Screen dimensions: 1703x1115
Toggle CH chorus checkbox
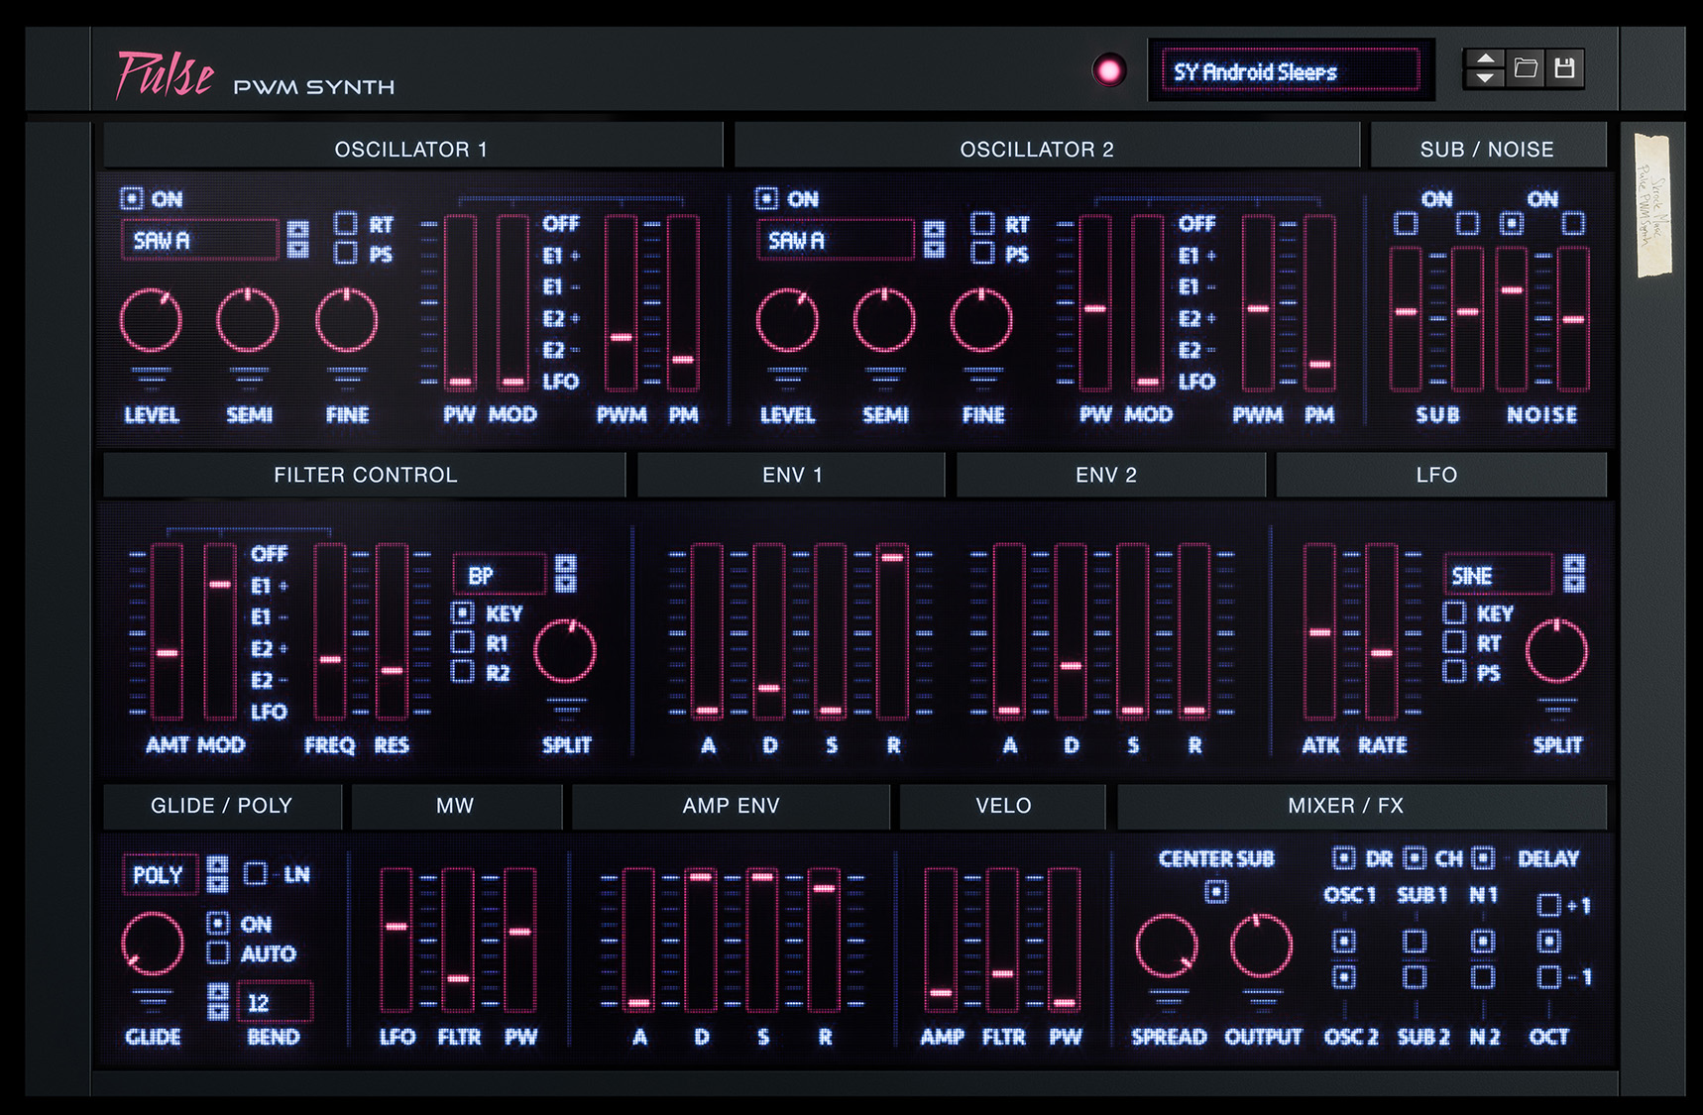click(x=1415, y=858)
